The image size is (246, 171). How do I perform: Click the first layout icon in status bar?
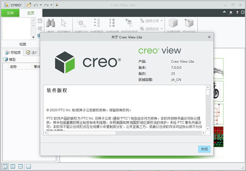[5, 166]
